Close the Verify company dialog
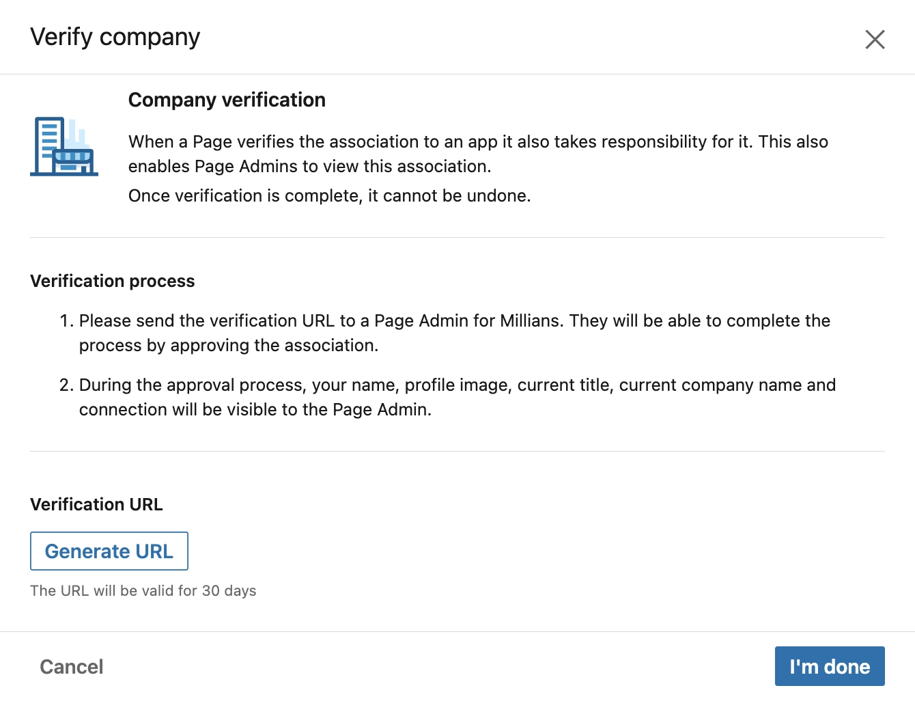The image size is (915, 701). pos(875,40)
